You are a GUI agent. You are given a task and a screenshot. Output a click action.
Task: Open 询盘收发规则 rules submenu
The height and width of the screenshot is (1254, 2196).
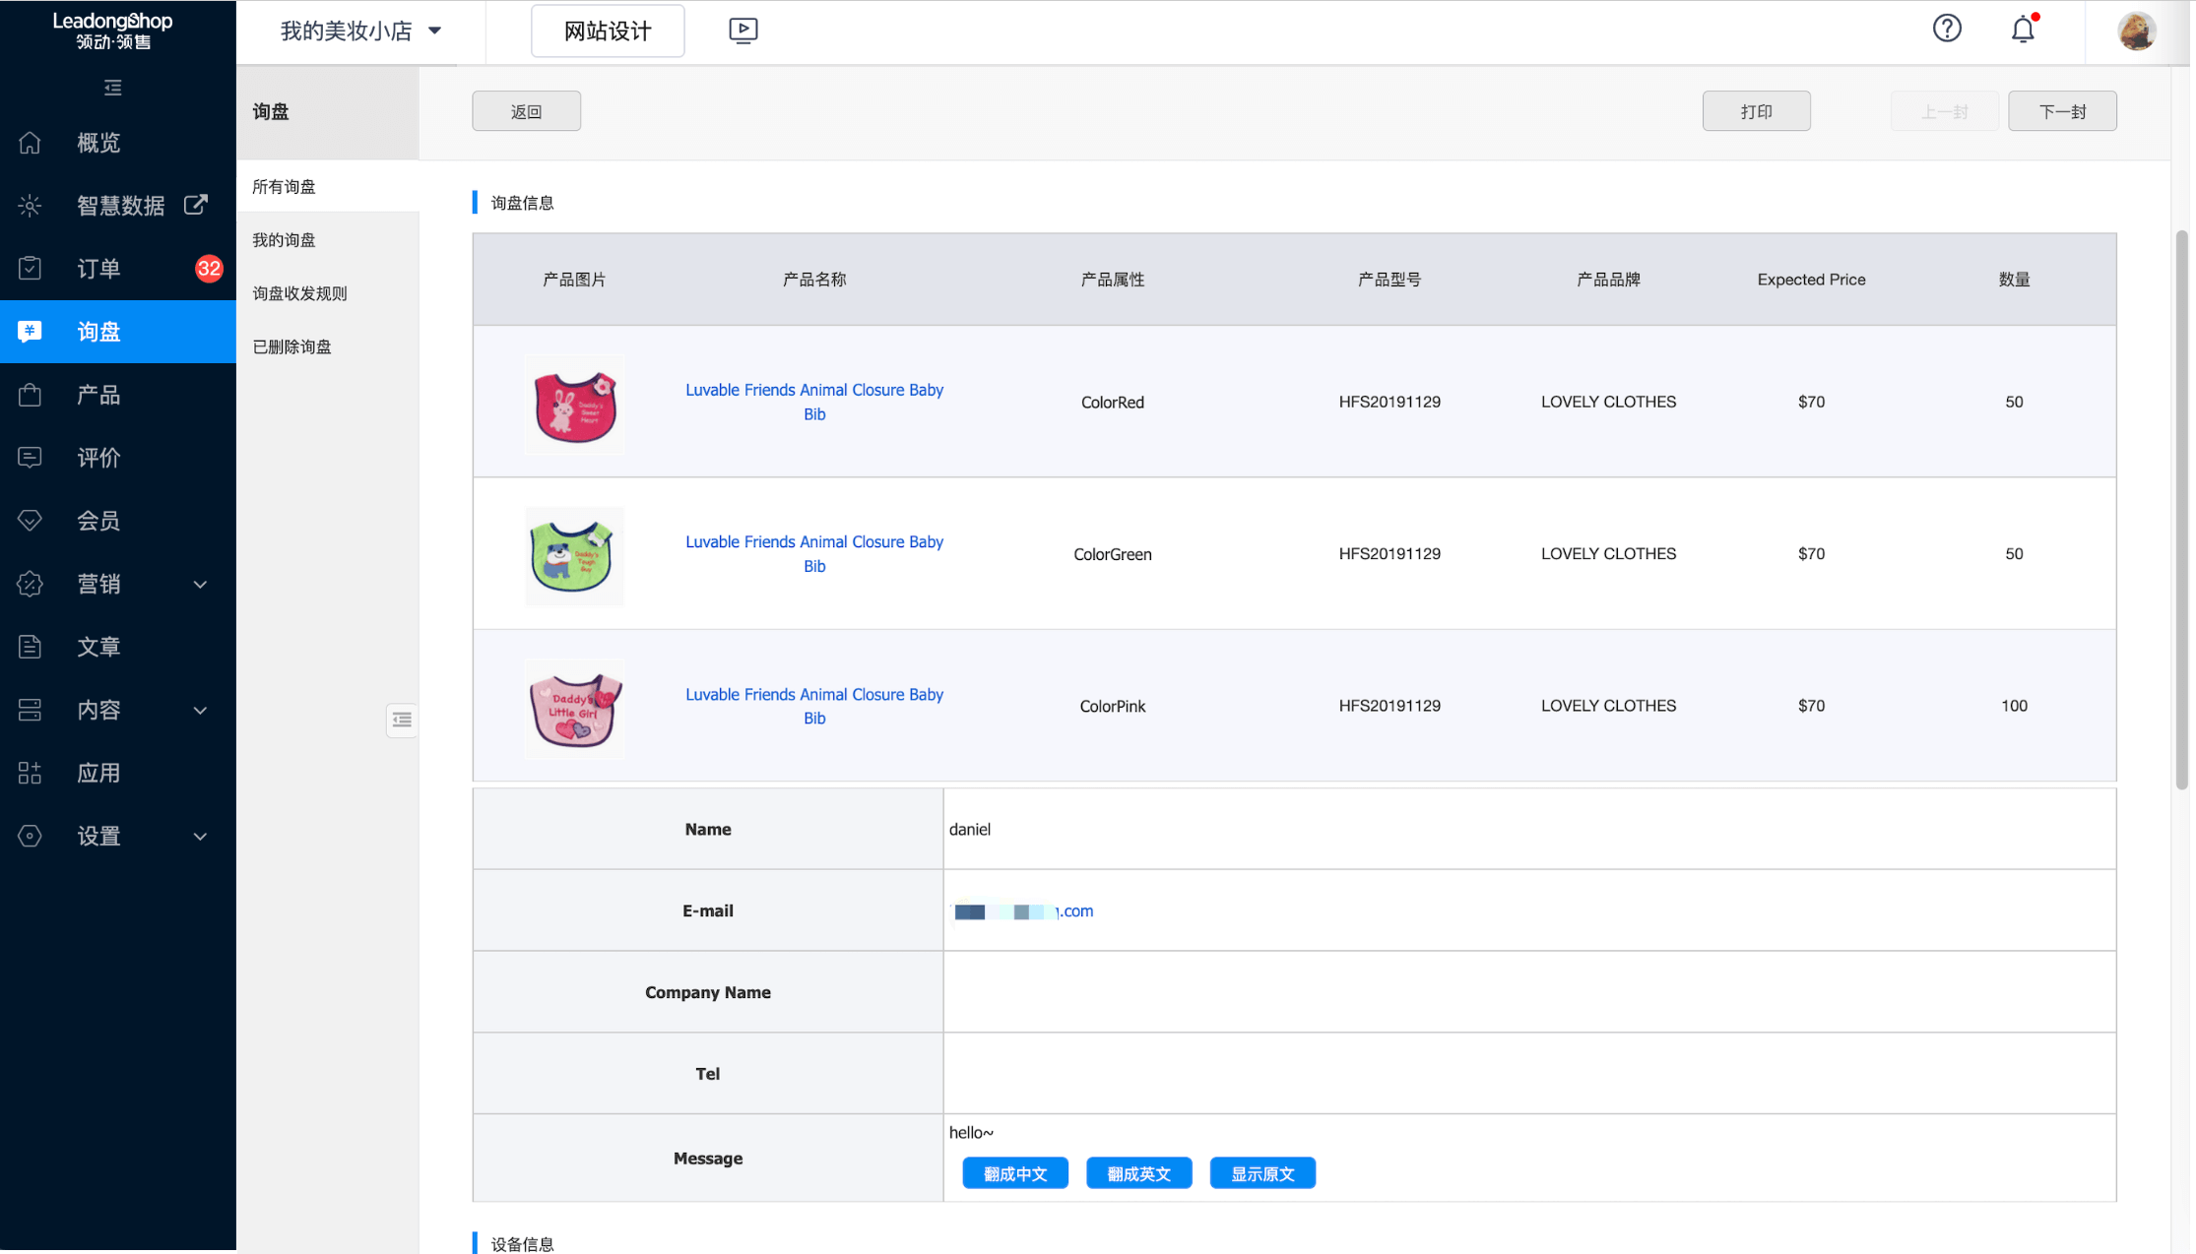pyautogui.click(x=300, y=293)
